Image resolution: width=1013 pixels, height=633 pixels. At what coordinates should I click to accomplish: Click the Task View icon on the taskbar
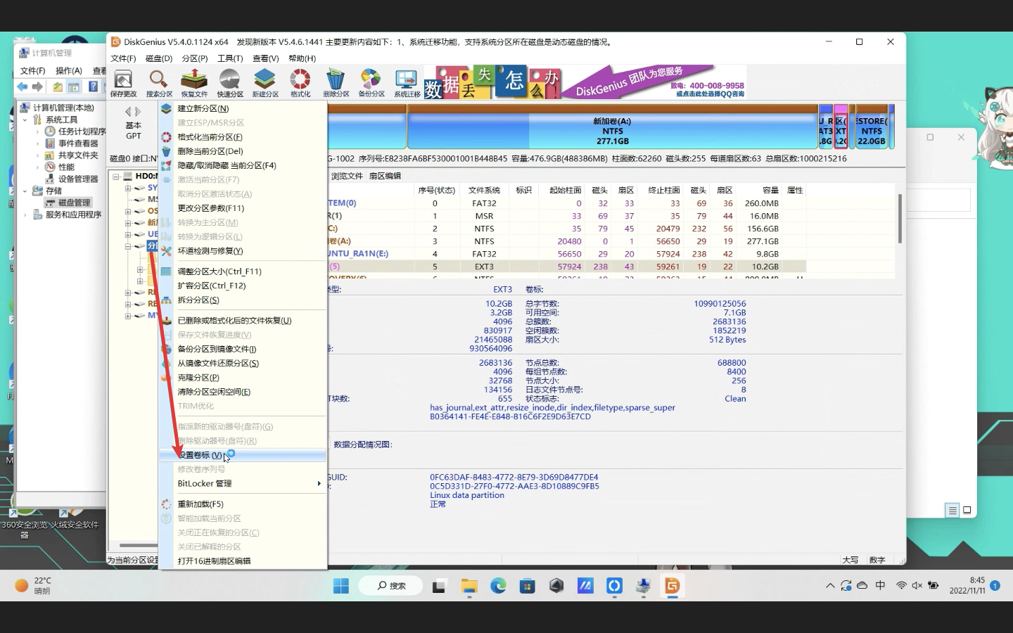[x=440, y=586]
